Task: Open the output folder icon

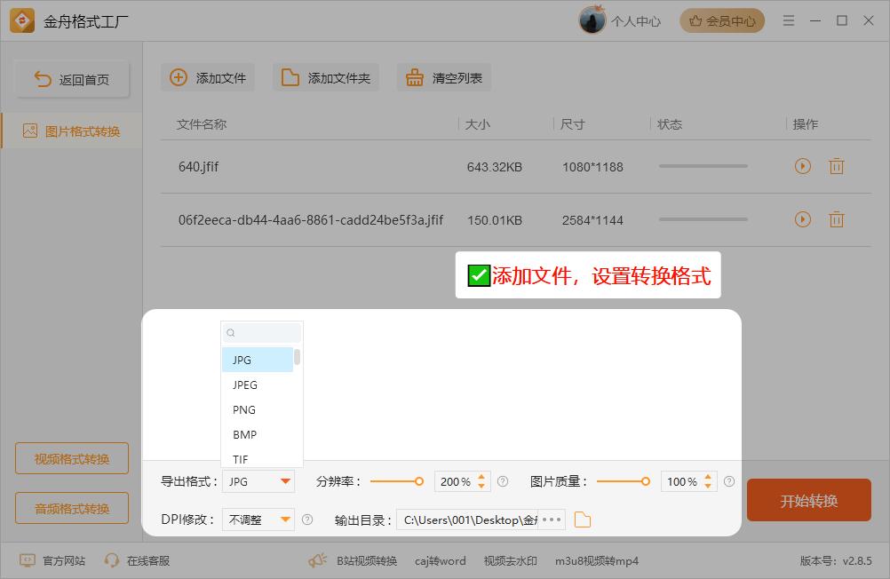Action: [583, 520]
